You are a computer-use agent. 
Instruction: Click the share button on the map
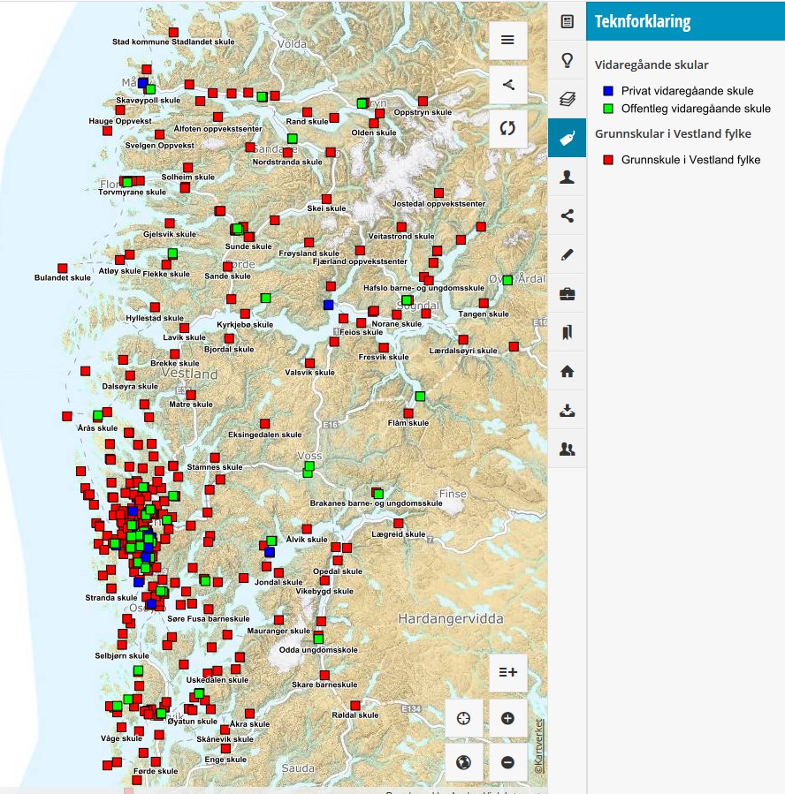tap(507, 84)
